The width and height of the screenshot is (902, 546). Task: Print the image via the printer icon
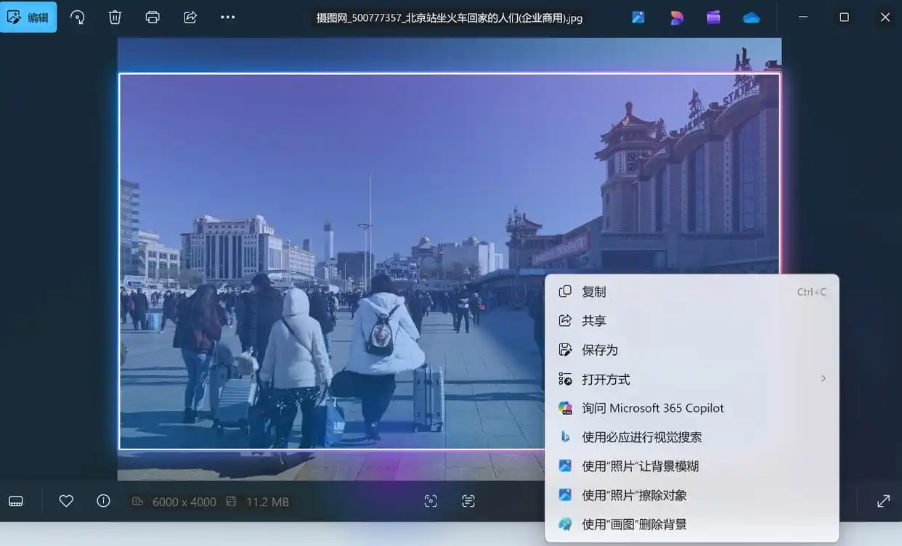tap(153, 17)
